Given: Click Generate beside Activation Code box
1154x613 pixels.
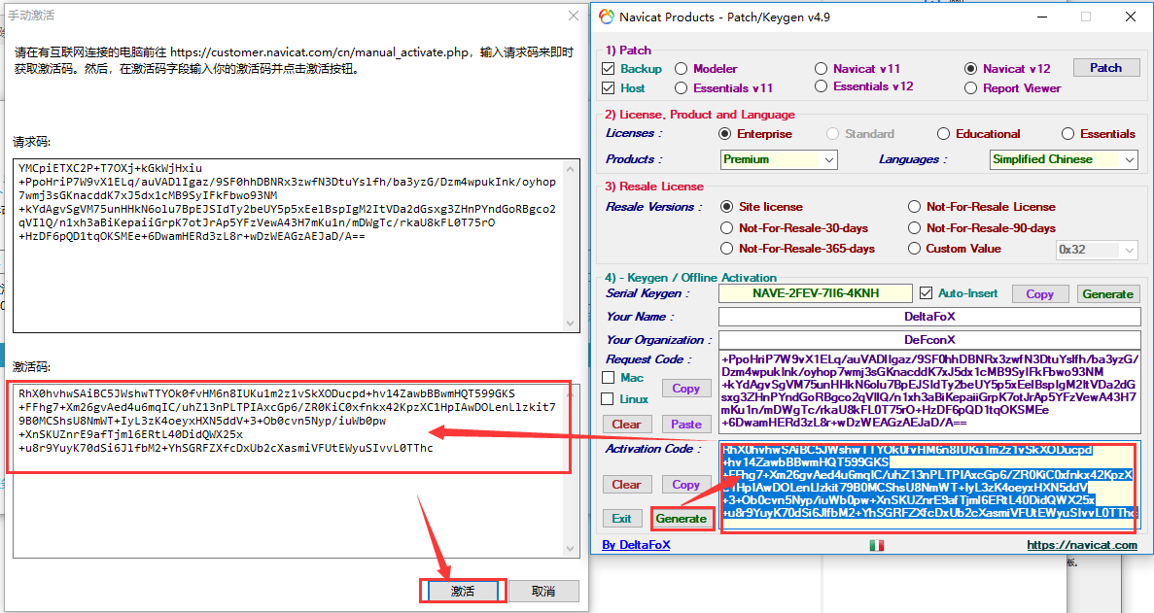Looking at the screenshot, I should tap(682, 519).
